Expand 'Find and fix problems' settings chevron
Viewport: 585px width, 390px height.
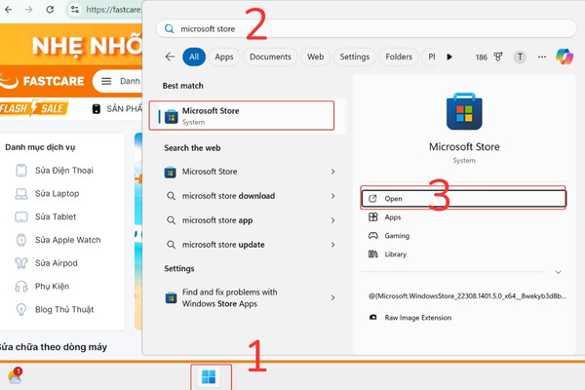(332, 297)
